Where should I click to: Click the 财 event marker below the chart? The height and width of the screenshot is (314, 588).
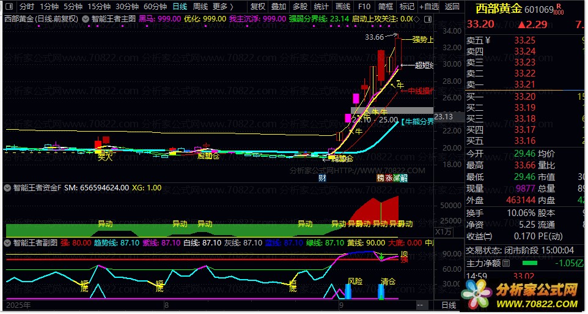tap(322, 178)
